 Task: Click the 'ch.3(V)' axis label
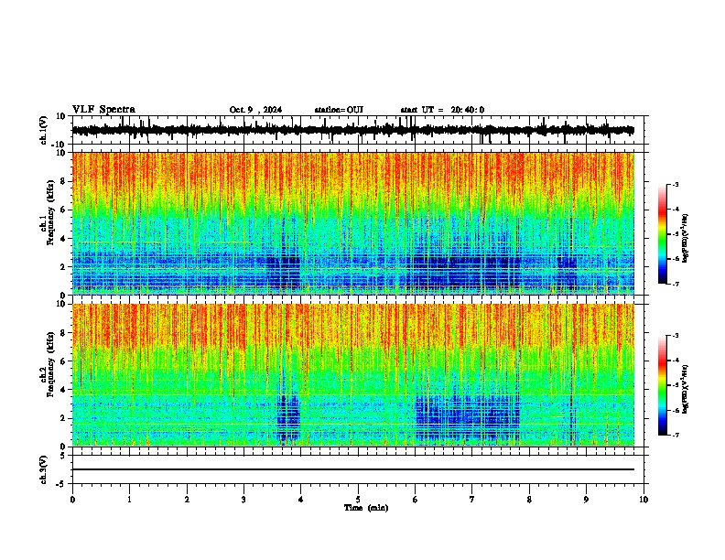click(44, 470)
